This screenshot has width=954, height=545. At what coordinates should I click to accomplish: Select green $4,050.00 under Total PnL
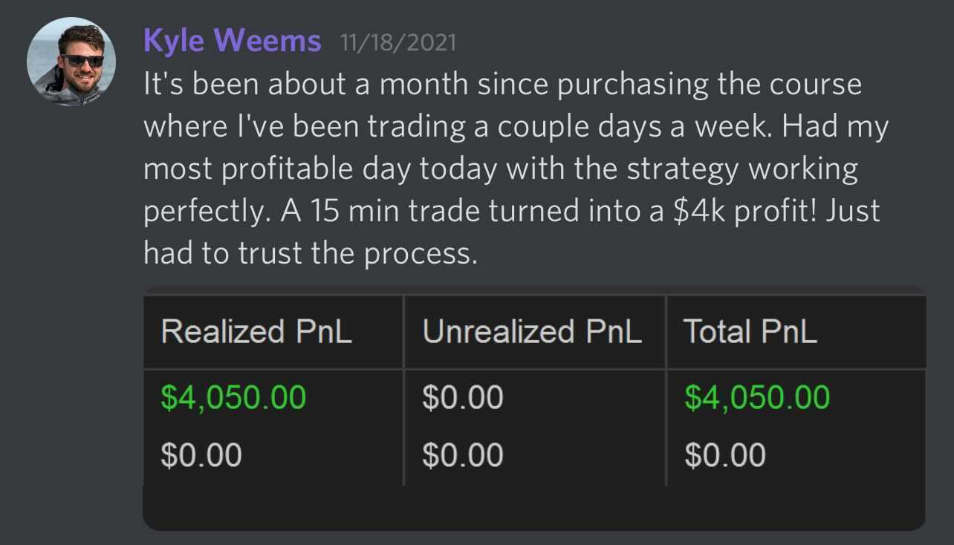(756, 397)
